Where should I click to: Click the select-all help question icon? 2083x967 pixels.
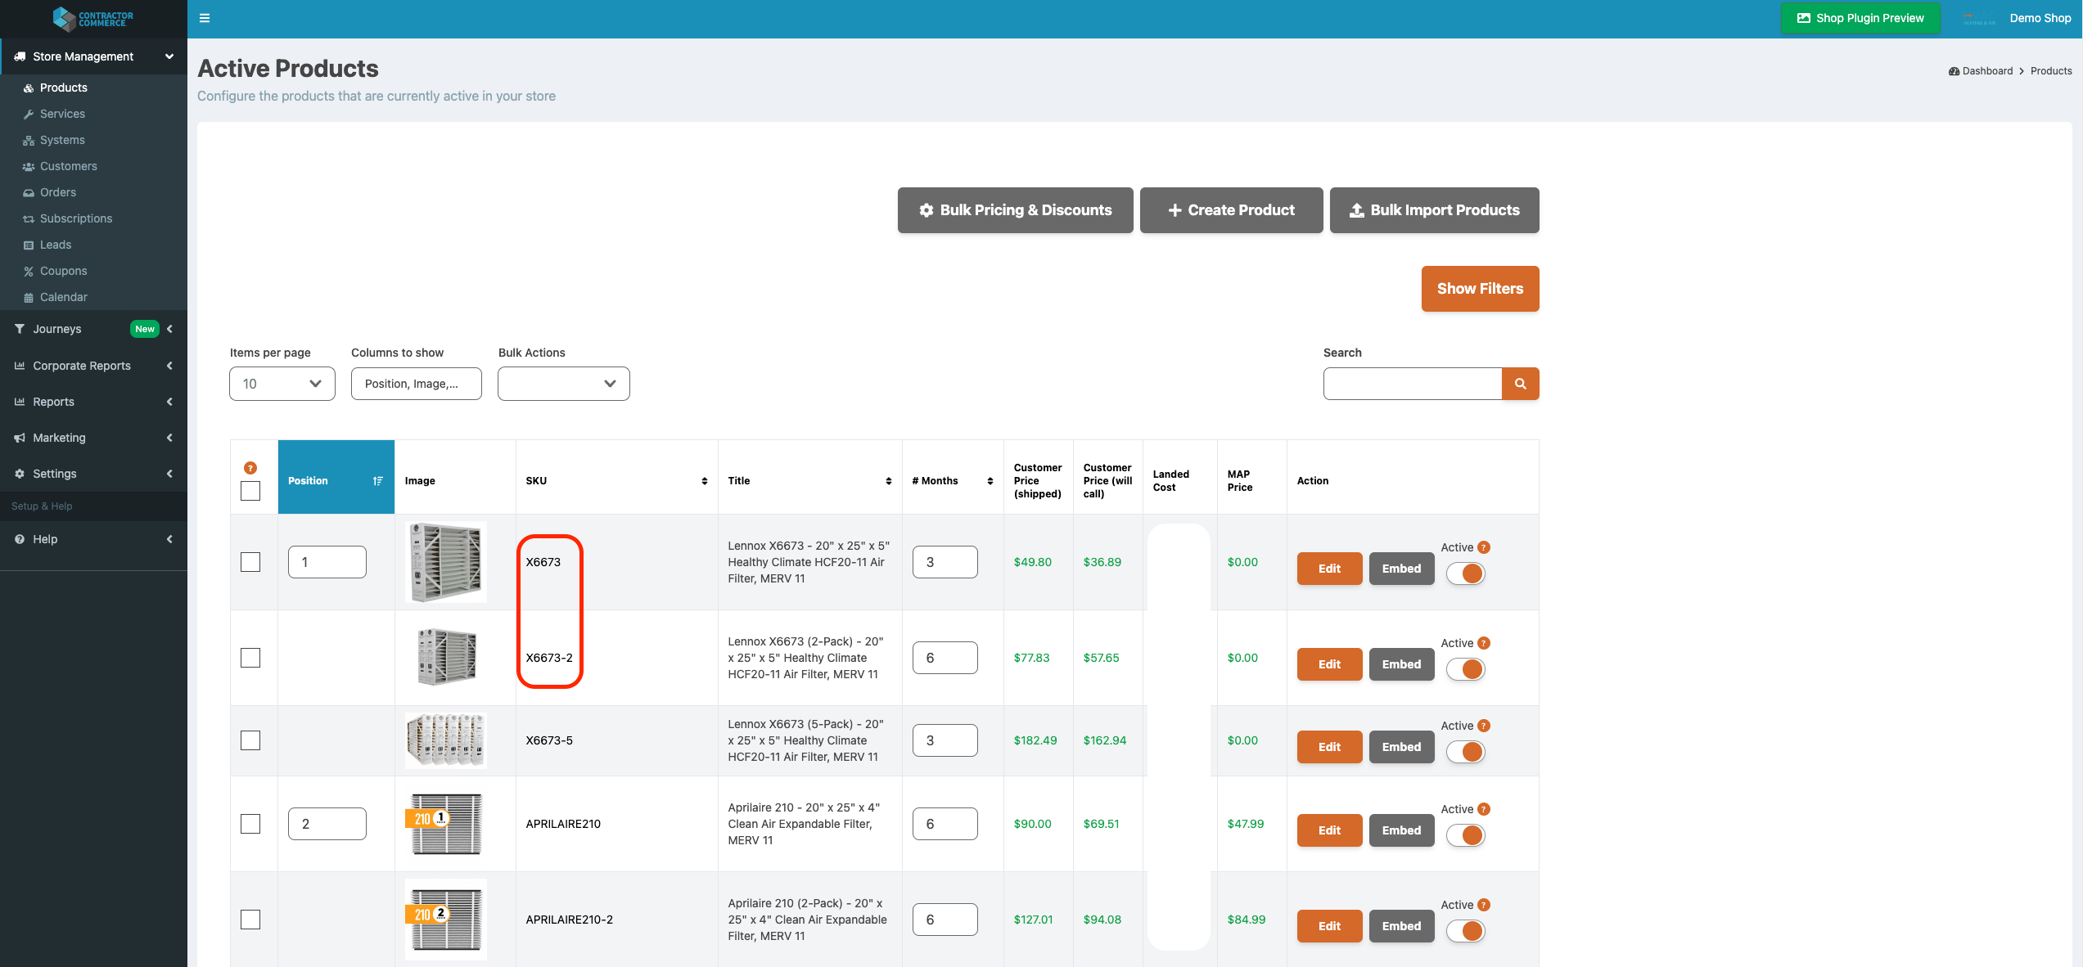(250, 468)
